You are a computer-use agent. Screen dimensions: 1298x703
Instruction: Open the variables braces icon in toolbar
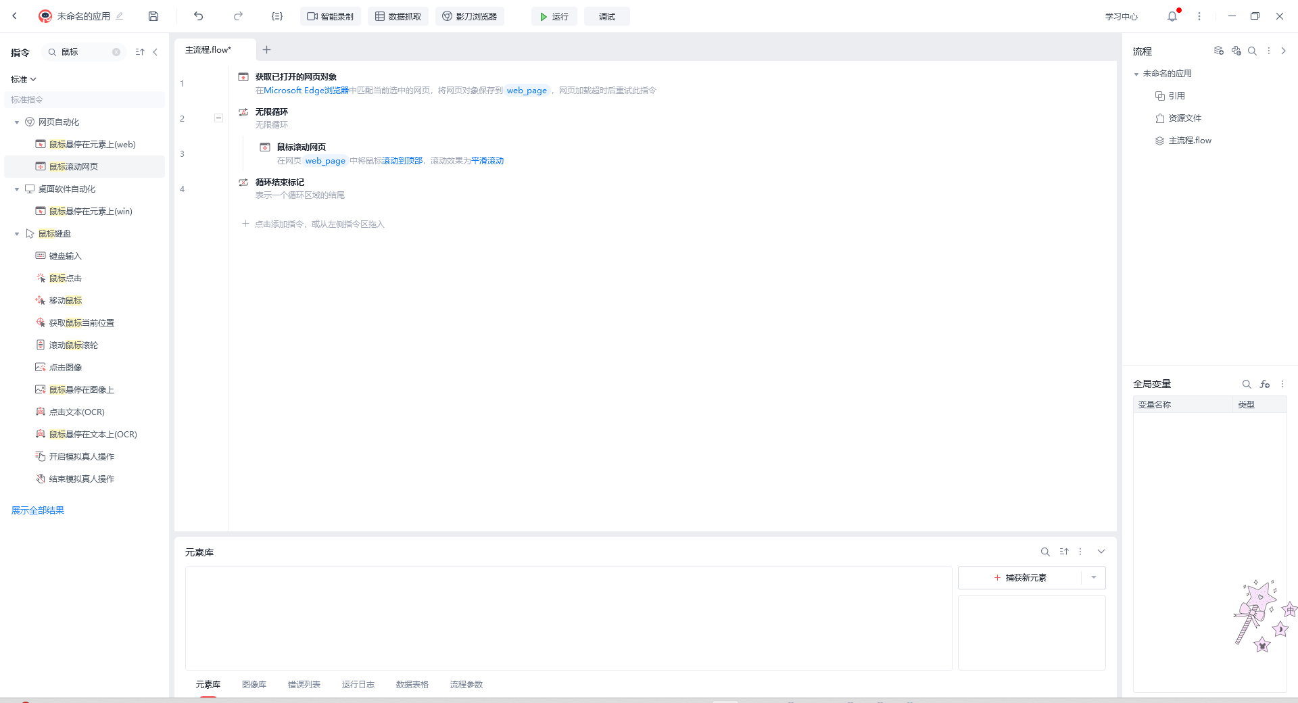277,16
